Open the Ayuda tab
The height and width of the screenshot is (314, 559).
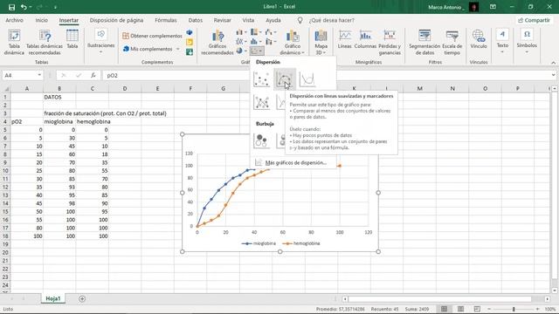point(273,20)
